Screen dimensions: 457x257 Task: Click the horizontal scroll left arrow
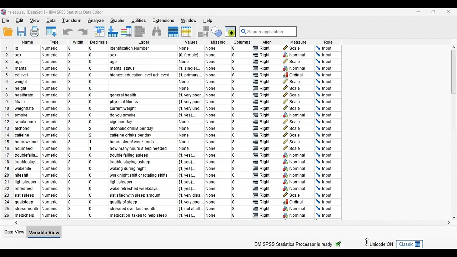[x=16, y=223]
